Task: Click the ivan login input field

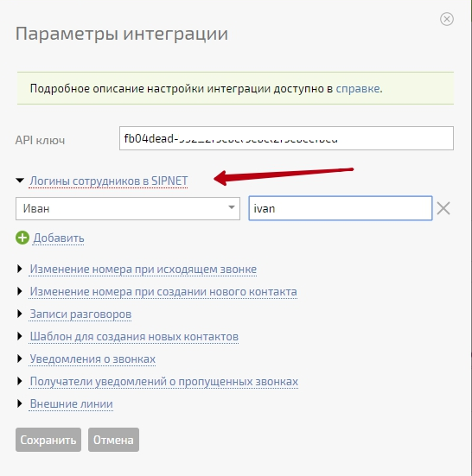Action: click(341, 208)
